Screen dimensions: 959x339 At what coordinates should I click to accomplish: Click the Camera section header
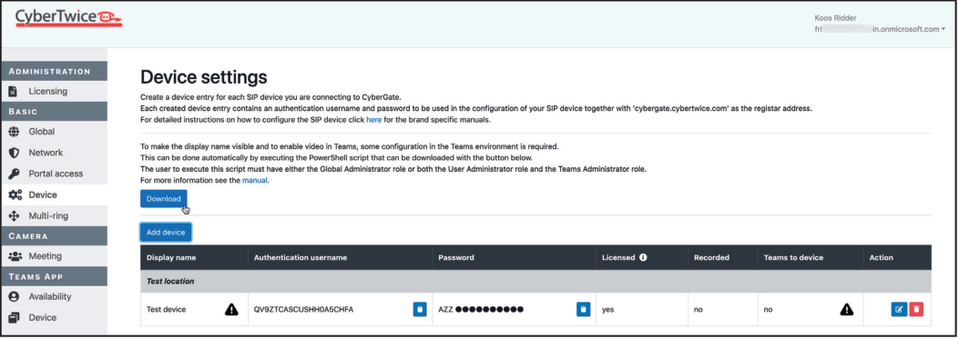[x=55, y=235]
